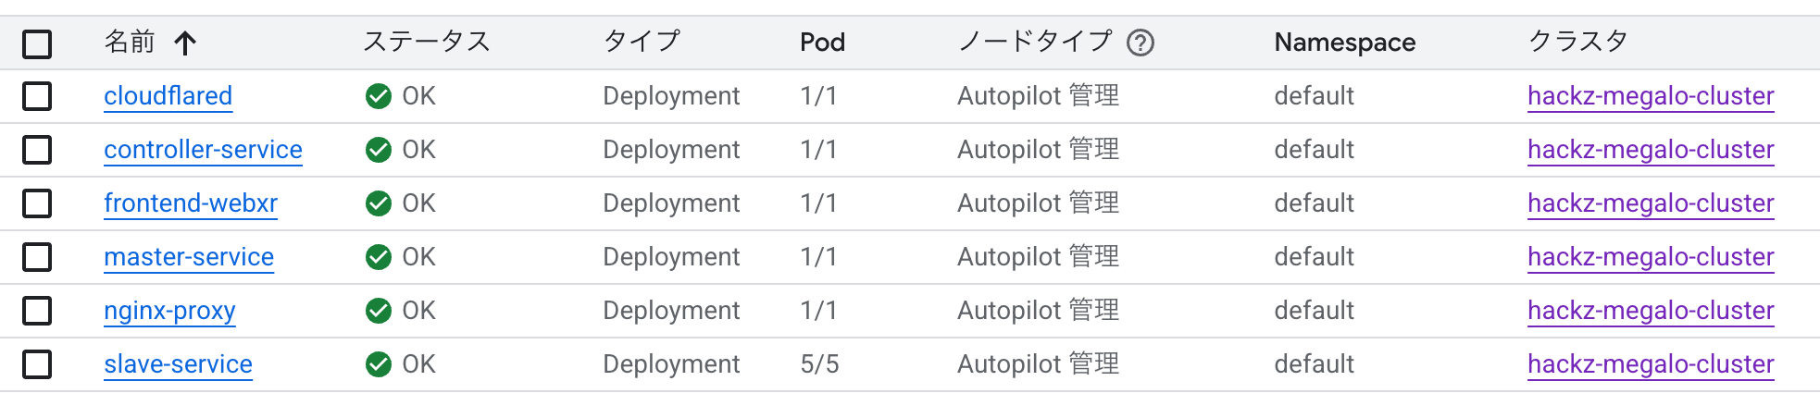Click the sort ascending arrow beside 名前
The width and height of the screenshot is (1820, 418).
(x=185, y=43)
